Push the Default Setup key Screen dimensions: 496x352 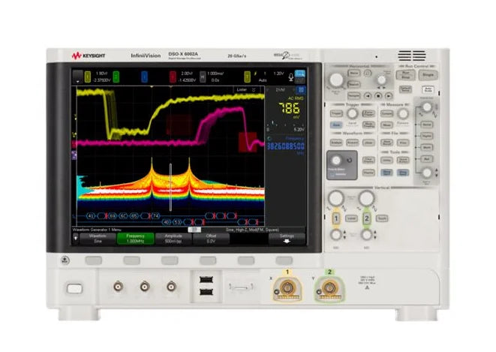tap(405, 89)
